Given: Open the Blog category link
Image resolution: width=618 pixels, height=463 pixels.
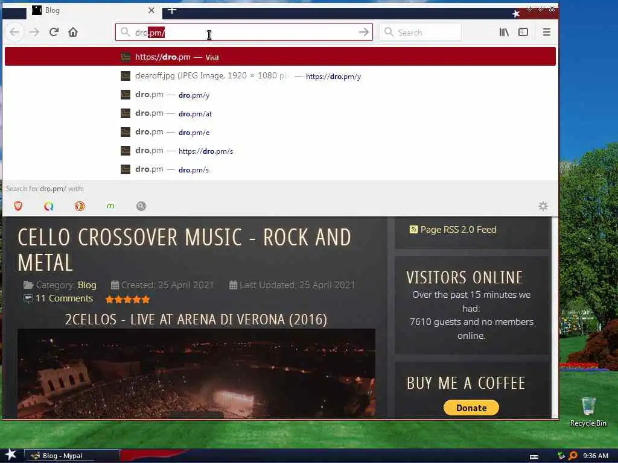Looking at the screenshot, I should (x=87, y=285).
